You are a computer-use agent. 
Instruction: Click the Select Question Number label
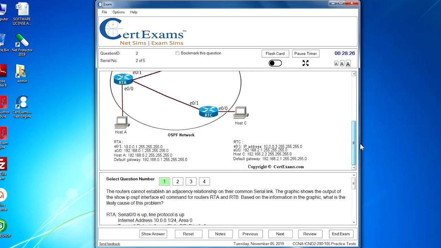[130, 179]
